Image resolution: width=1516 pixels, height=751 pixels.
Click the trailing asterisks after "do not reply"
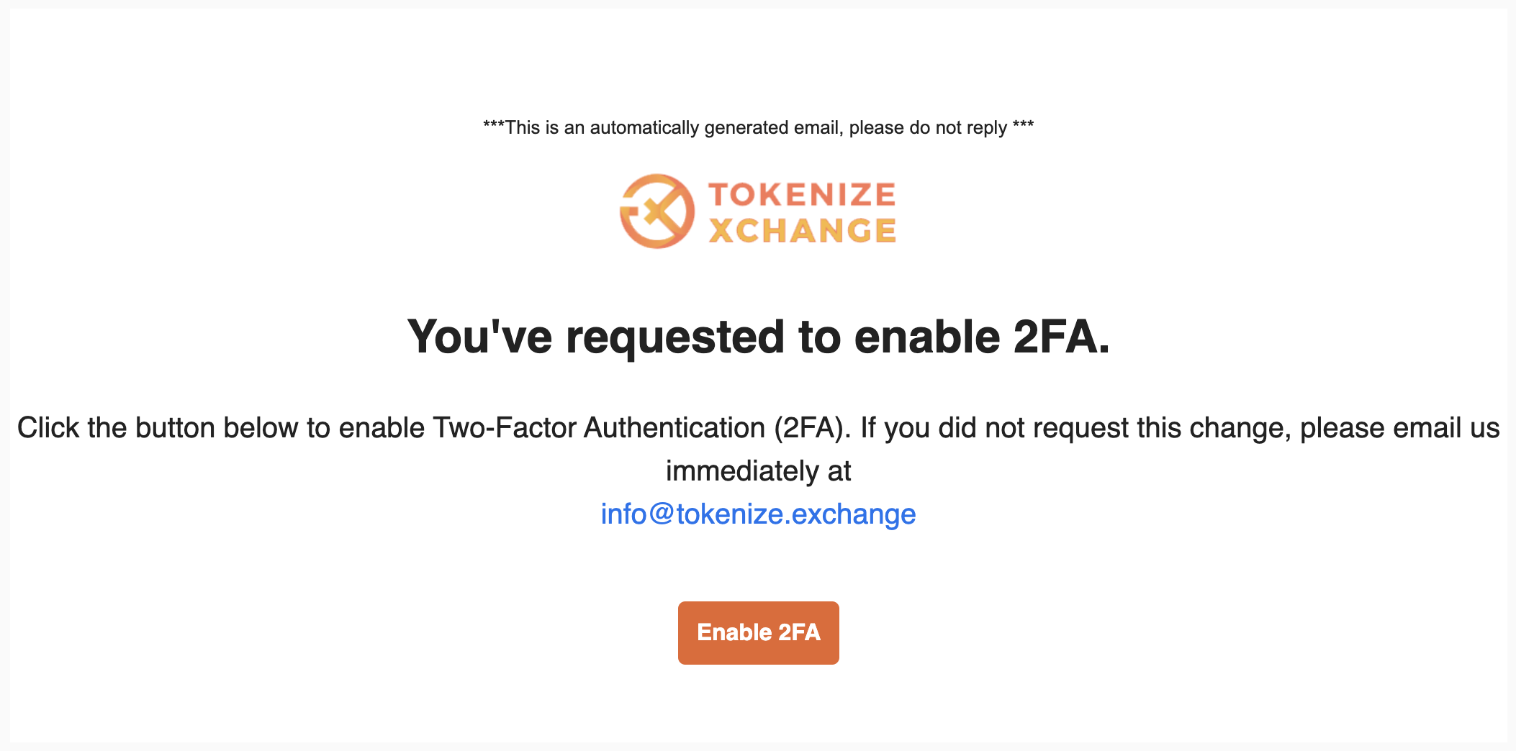click(x=1023, y=125)
